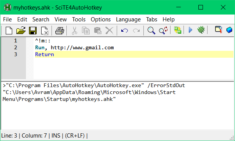Open the Options menu
The width and height of the screenshot is (235, 141).
101,19
